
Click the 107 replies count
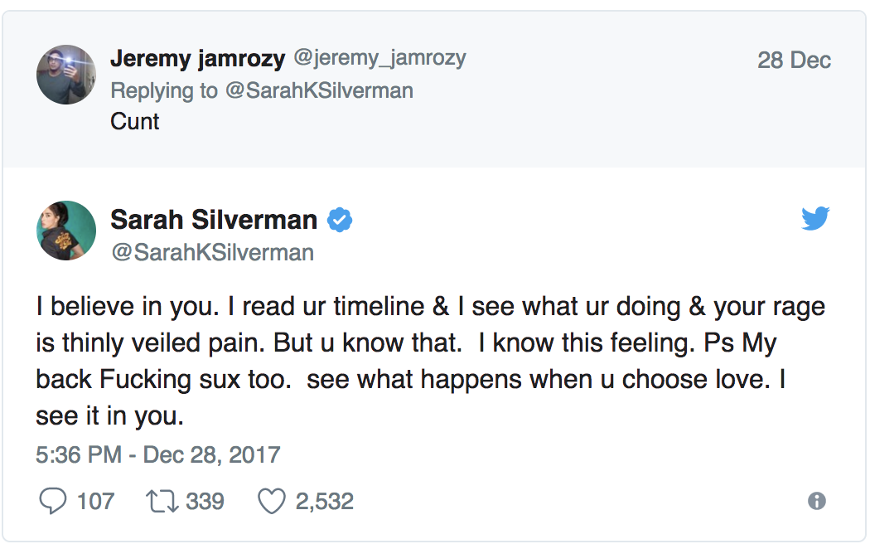95,501
